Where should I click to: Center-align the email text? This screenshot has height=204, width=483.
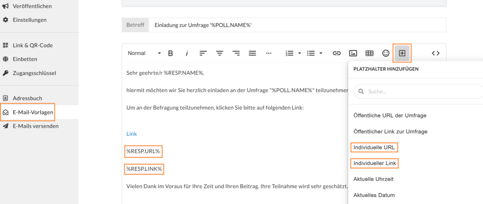point(219,53)
